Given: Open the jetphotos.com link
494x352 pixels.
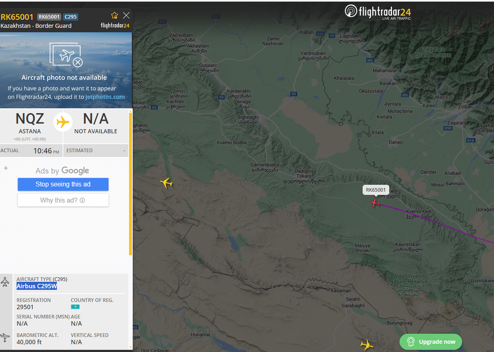Looking at the screenshot, I should (x=105, y=97).
